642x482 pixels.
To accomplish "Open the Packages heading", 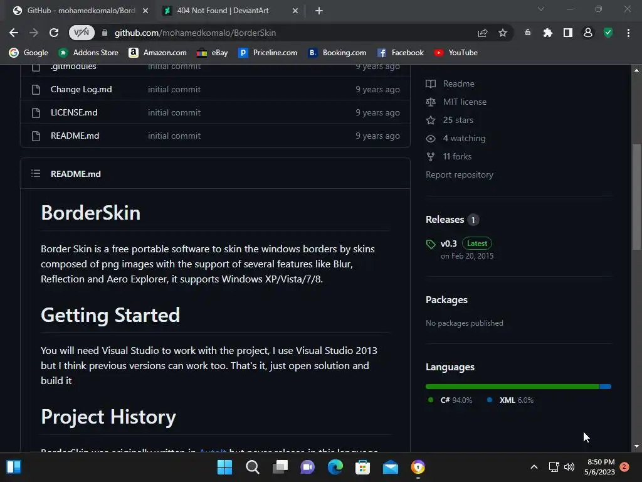I will click(446, 299).
